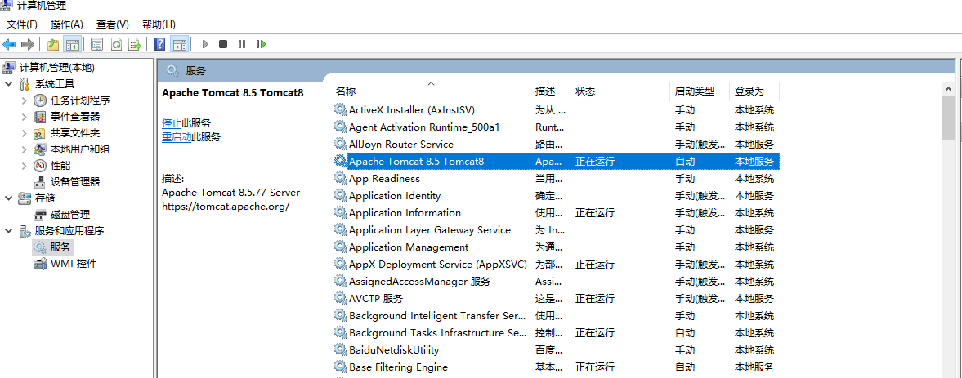962x378 pixels.
Task: Click the Refresh toolbar icon
Action: (115, 44)
